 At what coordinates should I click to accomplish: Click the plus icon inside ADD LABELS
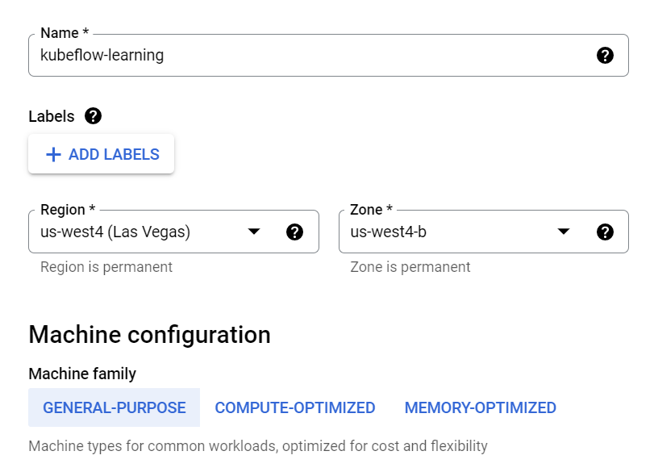[52, 154]
